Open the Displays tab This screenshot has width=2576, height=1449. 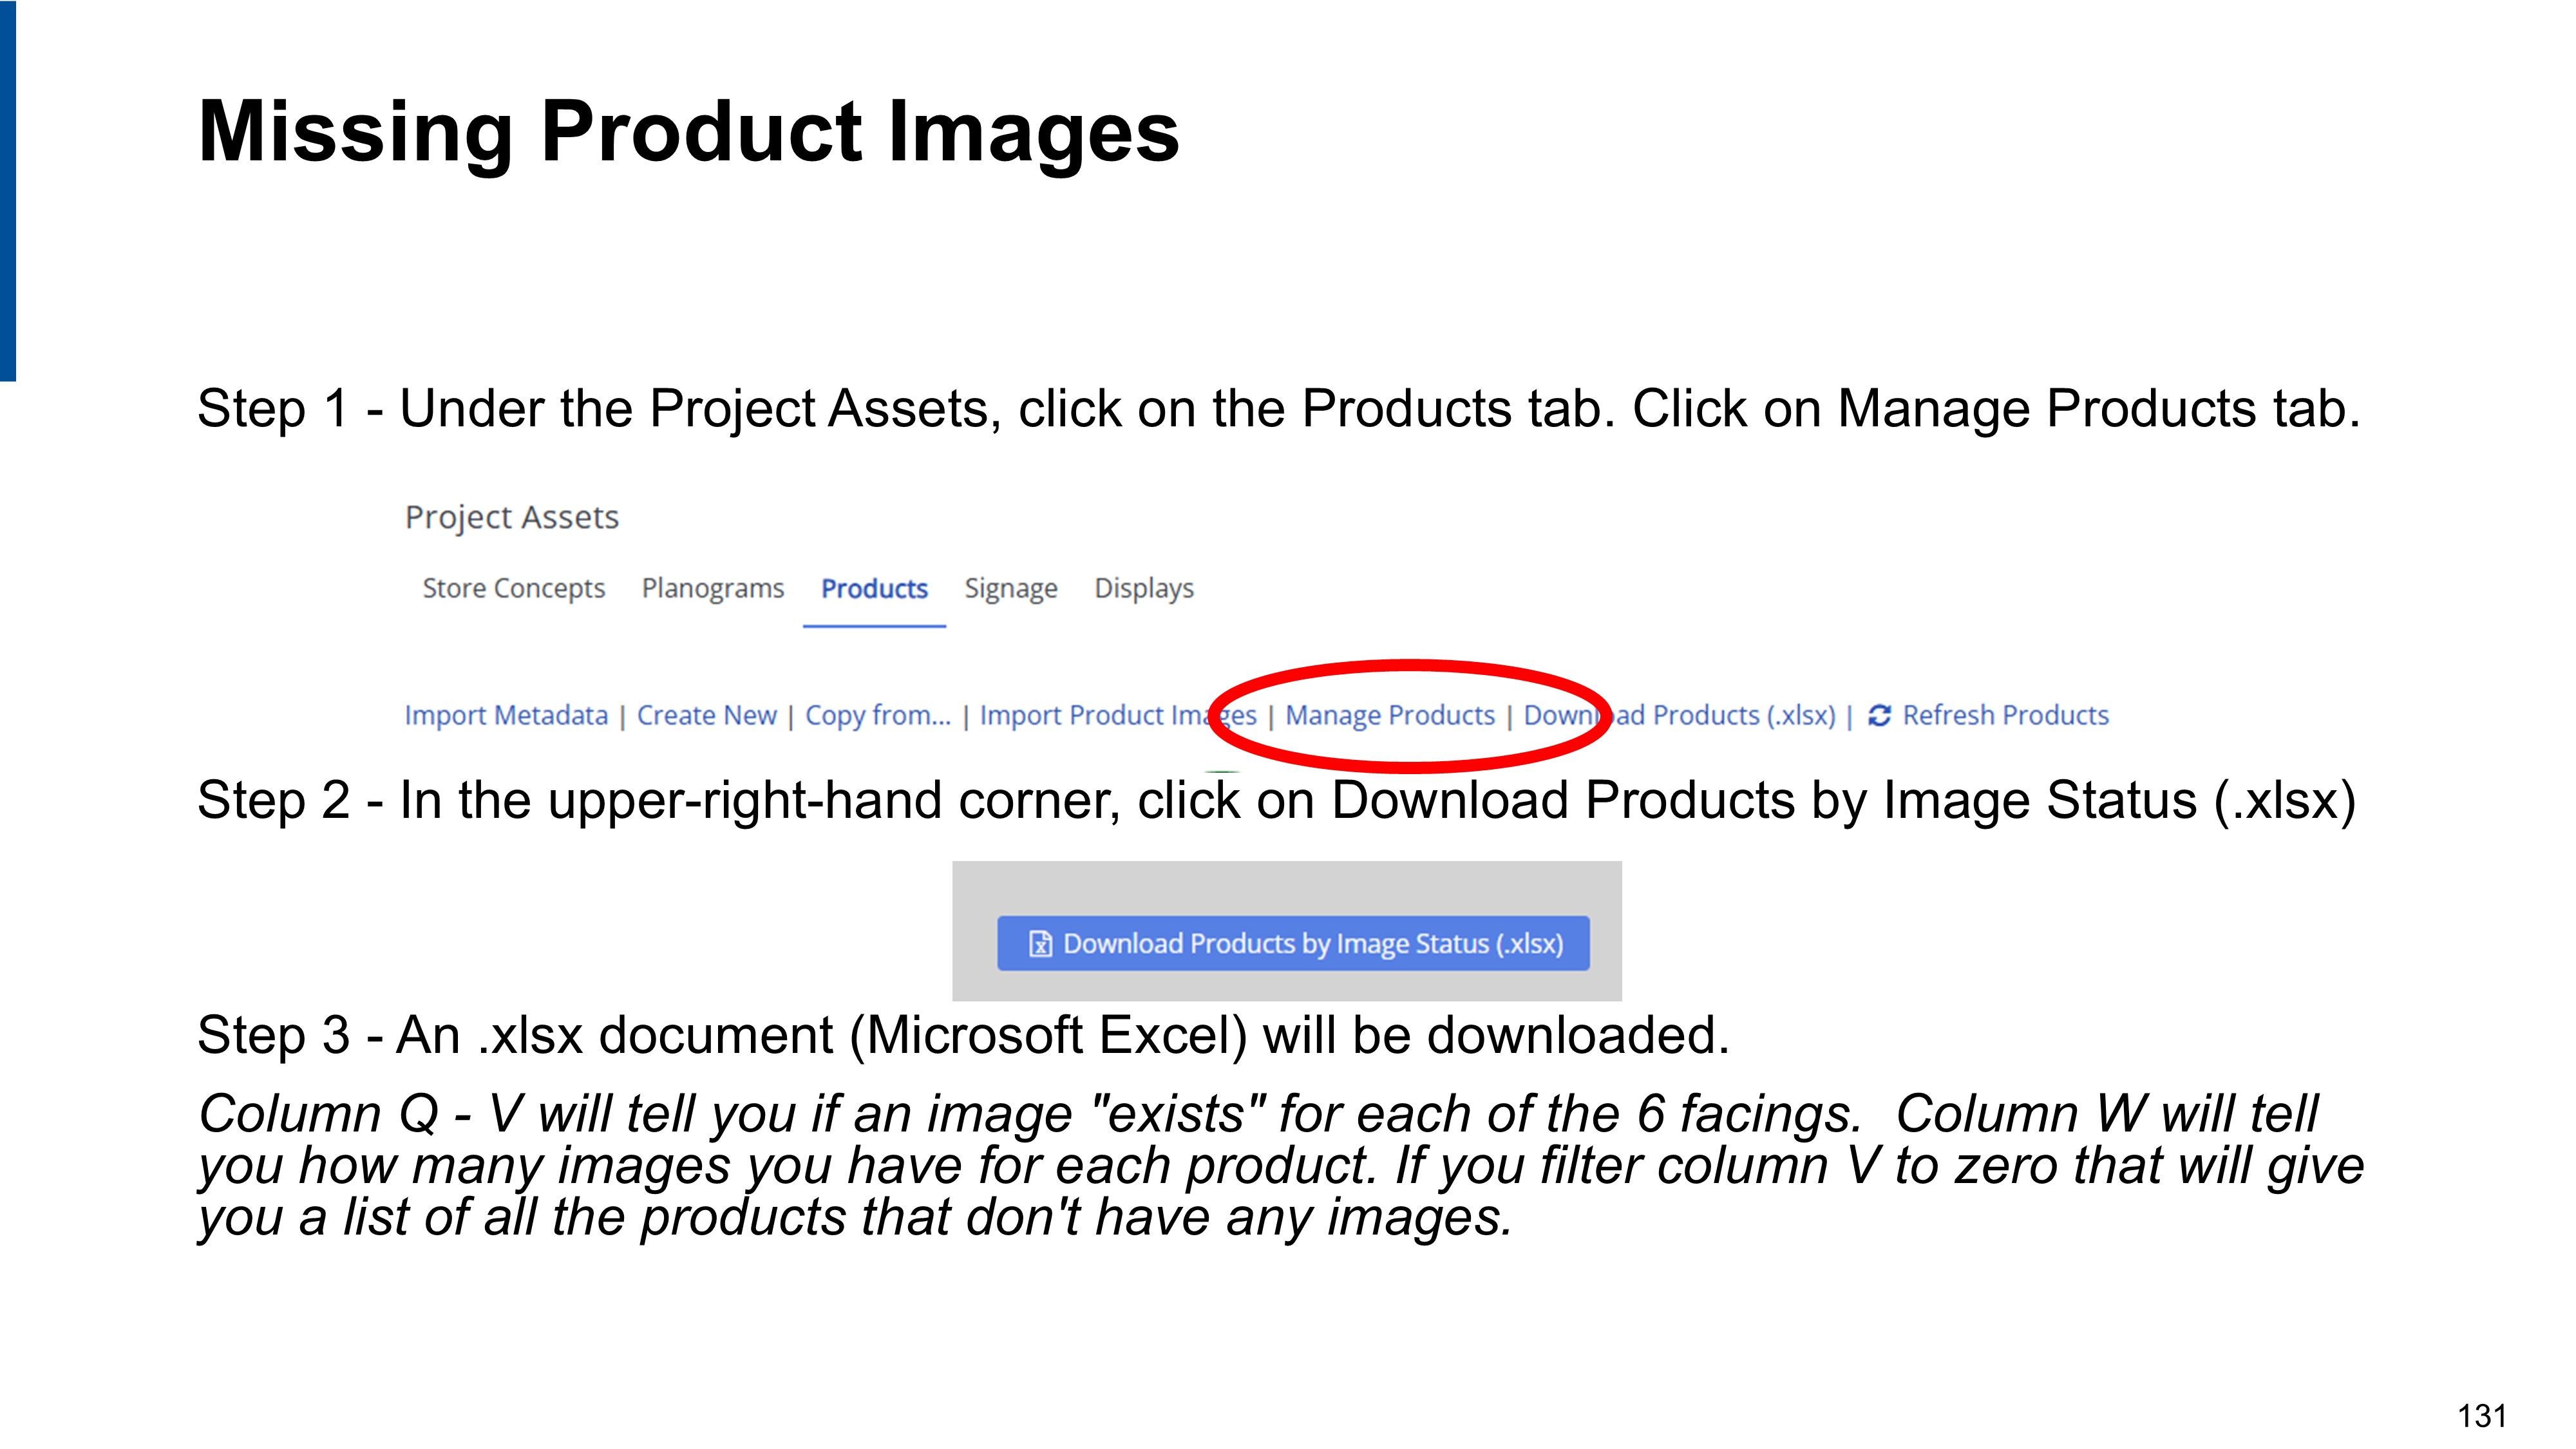coord(1144,589)
